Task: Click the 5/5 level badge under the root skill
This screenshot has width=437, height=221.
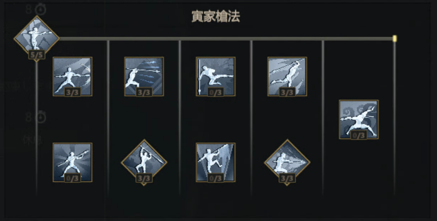Action: point(37,55)
